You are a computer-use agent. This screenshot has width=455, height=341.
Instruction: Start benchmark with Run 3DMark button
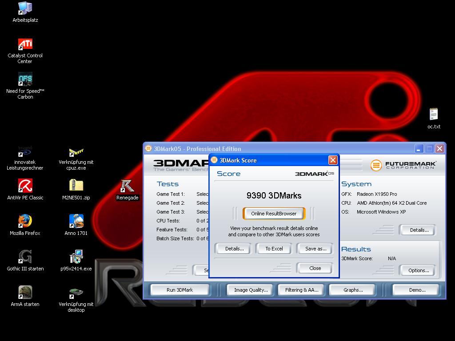[x=180, y=290]
